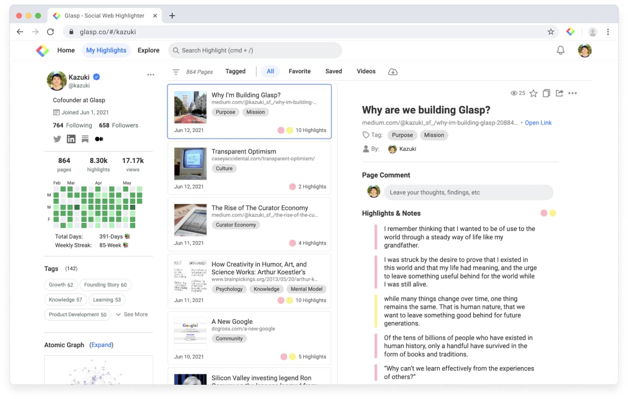628x399 pixels.
Task: Open Kazuki's Medium profile icon
Action: tap(99, 139)
